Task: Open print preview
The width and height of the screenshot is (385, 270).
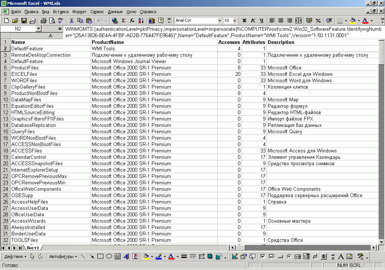Action: [52, 21]
